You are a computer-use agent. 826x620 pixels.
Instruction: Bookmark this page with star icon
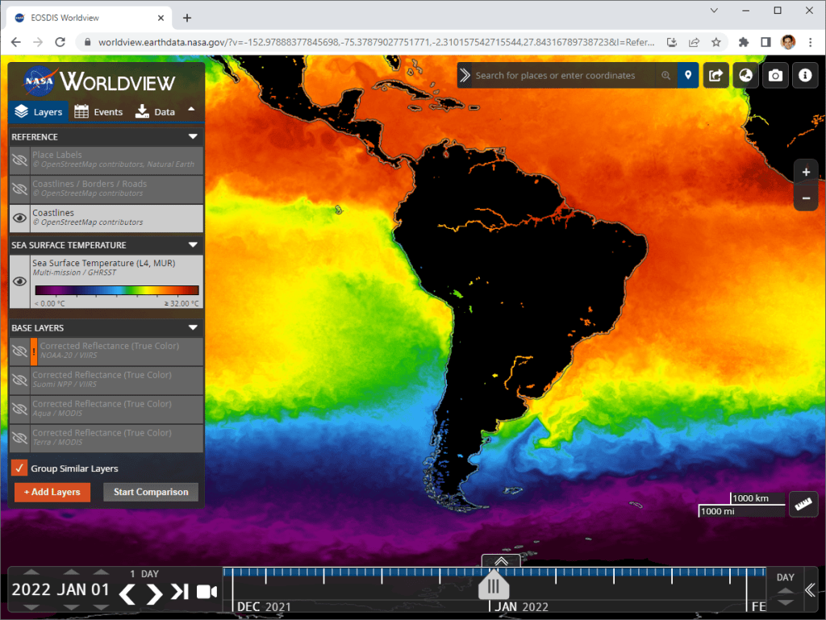point(716,42)
